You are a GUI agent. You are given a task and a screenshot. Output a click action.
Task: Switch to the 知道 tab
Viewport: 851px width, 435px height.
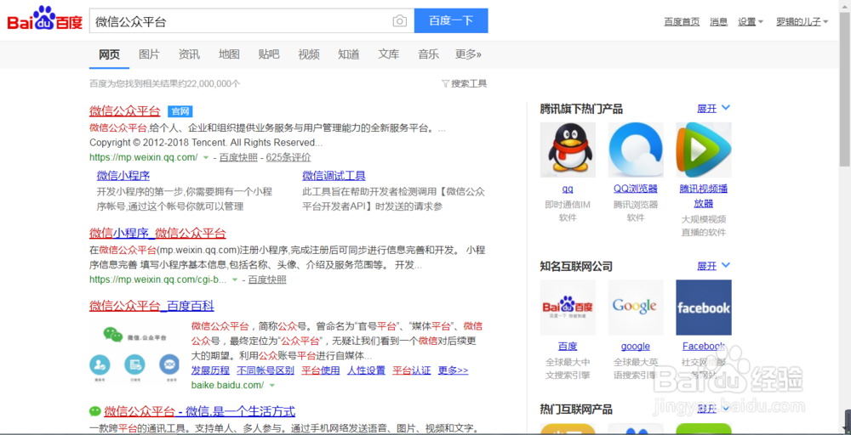pos(348,54)
